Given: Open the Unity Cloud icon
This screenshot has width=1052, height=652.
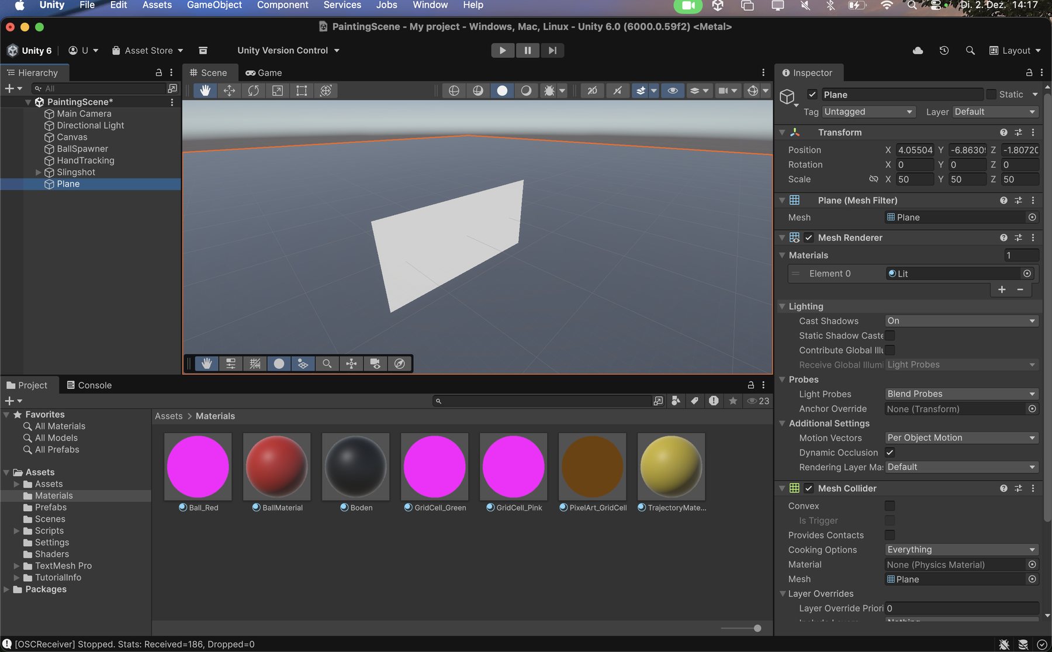Looking at the screenshot, I should point(918,50).
